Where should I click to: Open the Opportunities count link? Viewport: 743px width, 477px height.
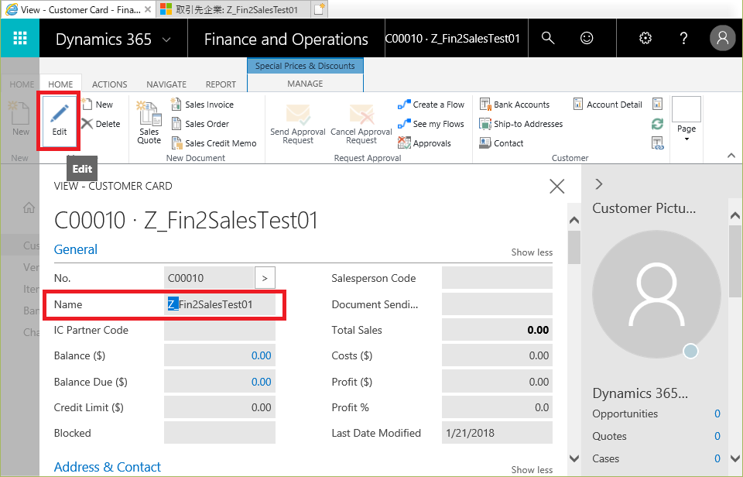717,414
